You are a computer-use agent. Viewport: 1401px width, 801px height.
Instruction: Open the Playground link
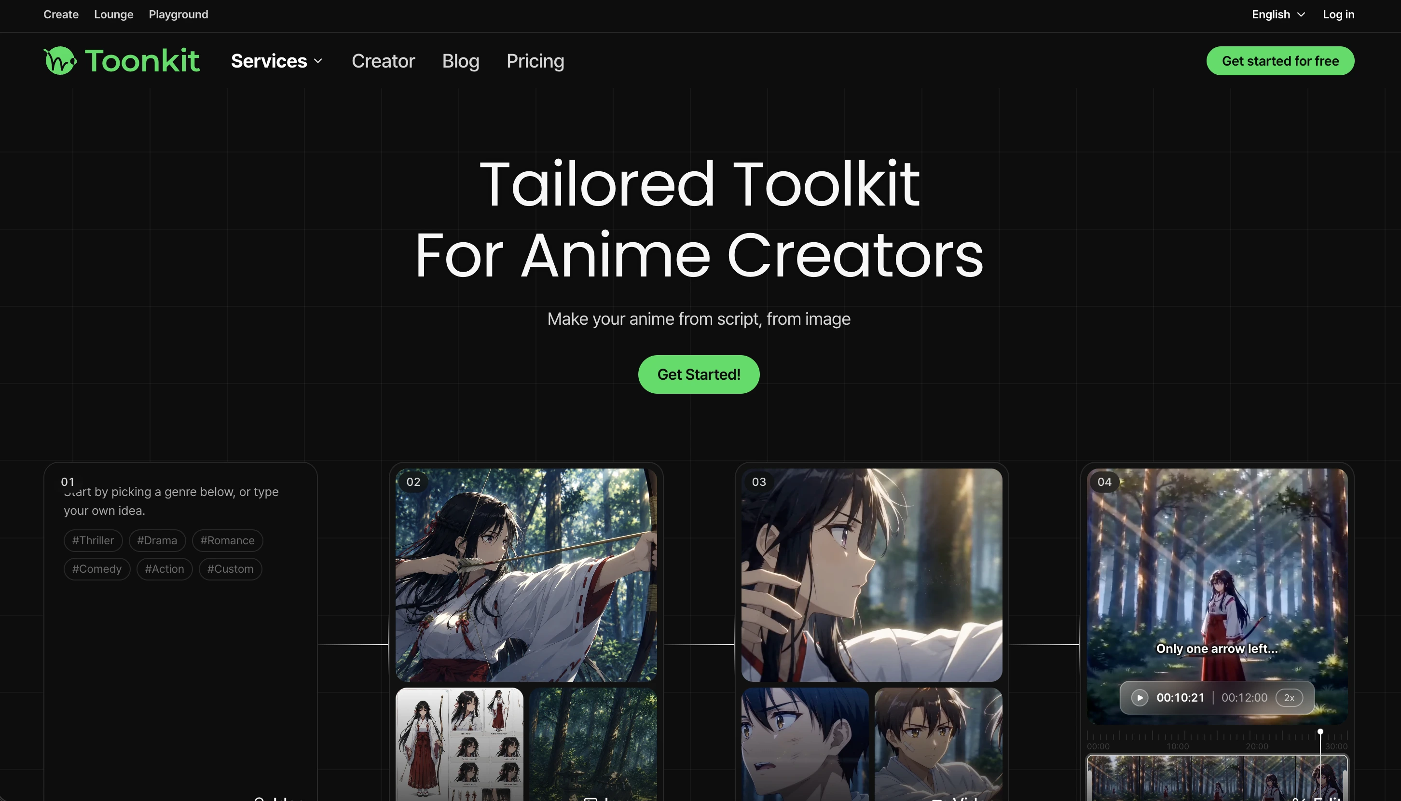(x=178, y=14)
